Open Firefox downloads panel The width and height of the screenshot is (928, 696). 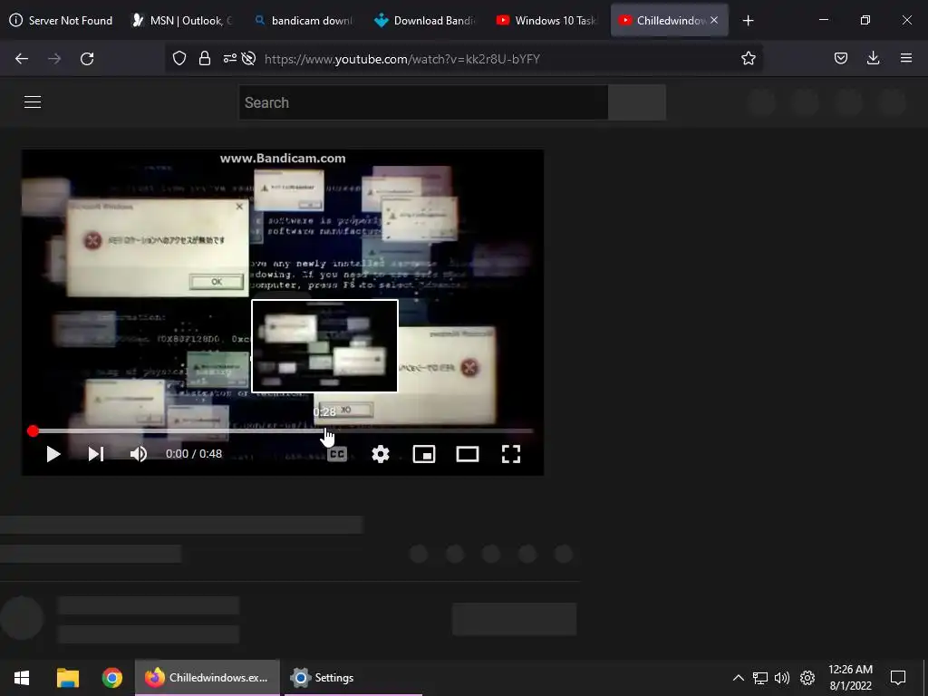point(873,58)
